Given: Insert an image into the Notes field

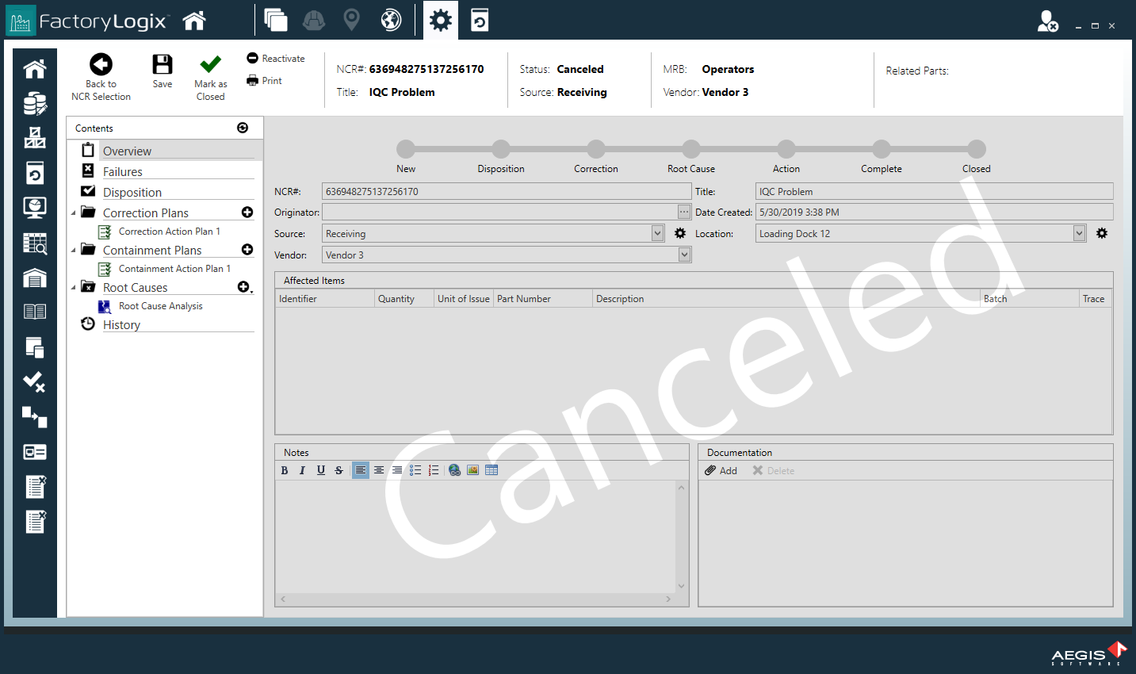Looking at the screenshot, I should pyautogui.click(x=472, y=469).
